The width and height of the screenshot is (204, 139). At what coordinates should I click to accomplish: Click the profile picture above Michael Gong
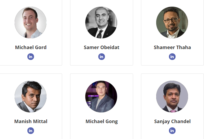[x=101, y=97]
